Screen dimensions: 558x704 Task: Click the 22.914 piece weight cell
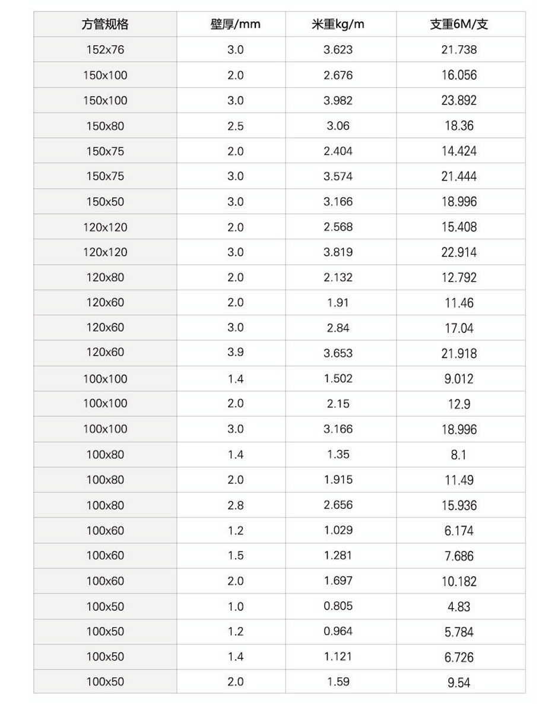(x=459, y=252)
